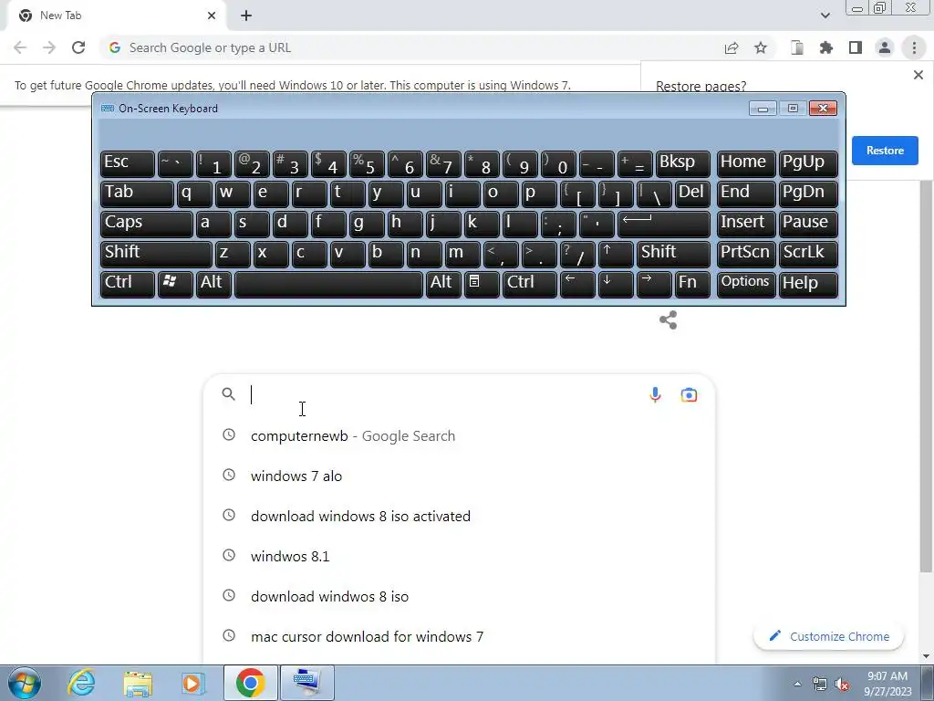Viewport: 934px width, 701px height.
Task: Click the share icon below keyboard
Action: 669,320
